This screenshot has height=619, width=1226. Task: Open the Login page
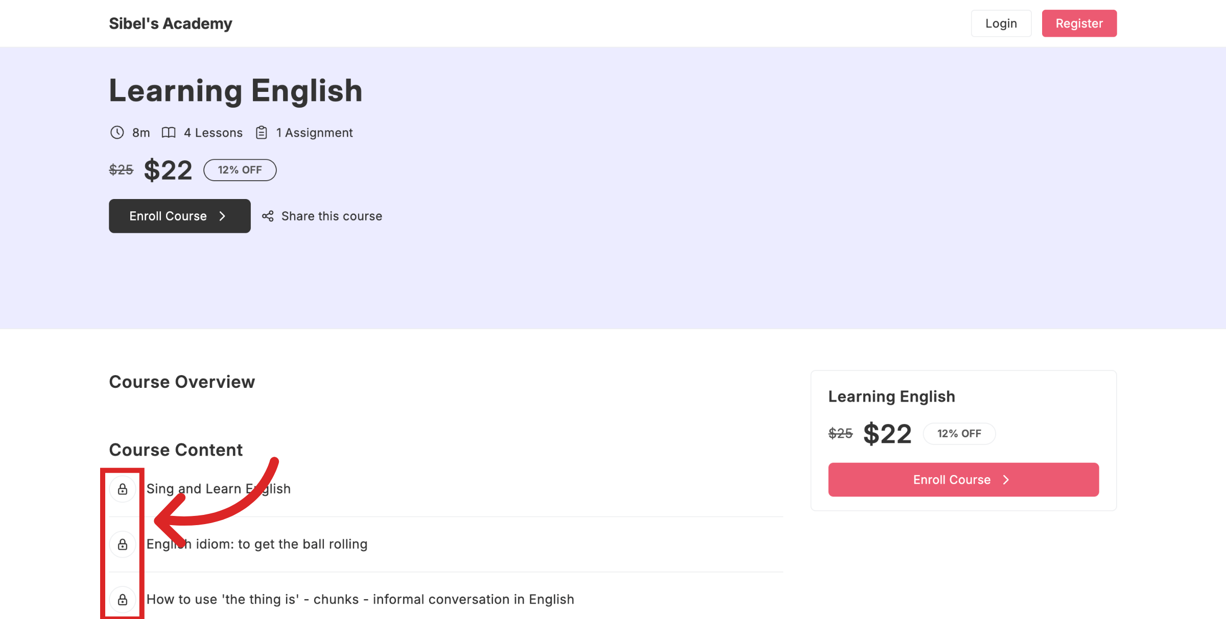[x=1001, y=23]
